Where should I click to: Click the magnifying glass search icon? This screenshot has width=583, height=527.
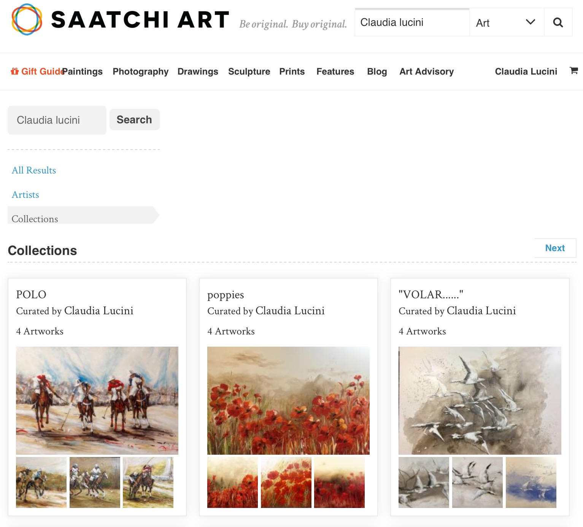tap(558, 22)
